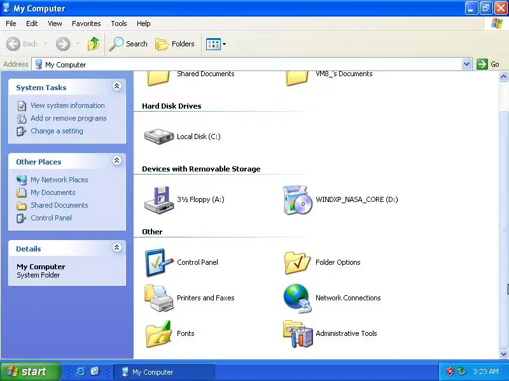
Task: Open the Address bar dropdown arrow
Action: point(466,64)
